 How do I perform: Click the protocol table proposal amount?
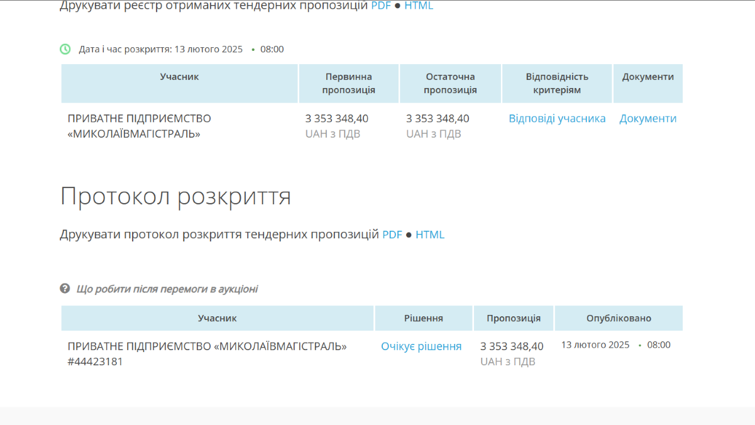(512, 346)
